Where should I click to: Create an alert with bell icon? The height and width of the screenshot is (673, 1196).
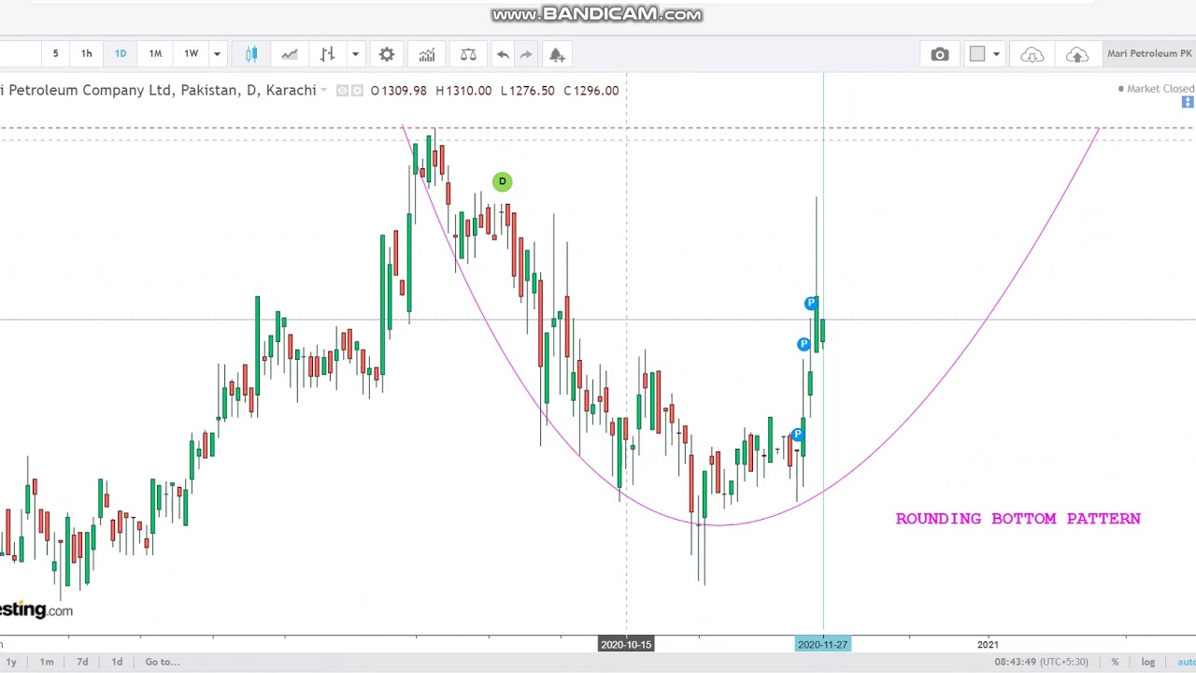tap(557, 54)
